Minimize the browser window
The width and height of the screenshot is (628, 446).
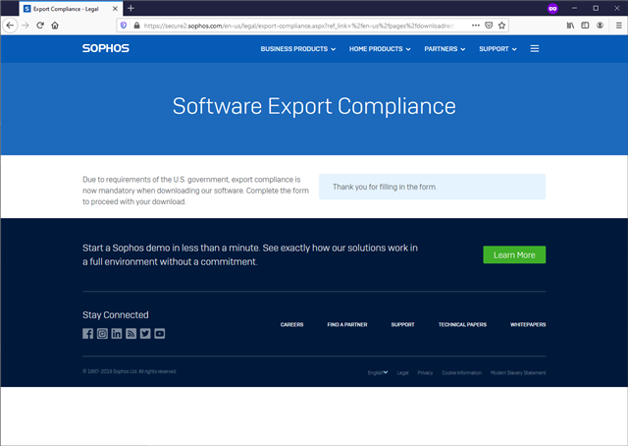pos(574,9)
